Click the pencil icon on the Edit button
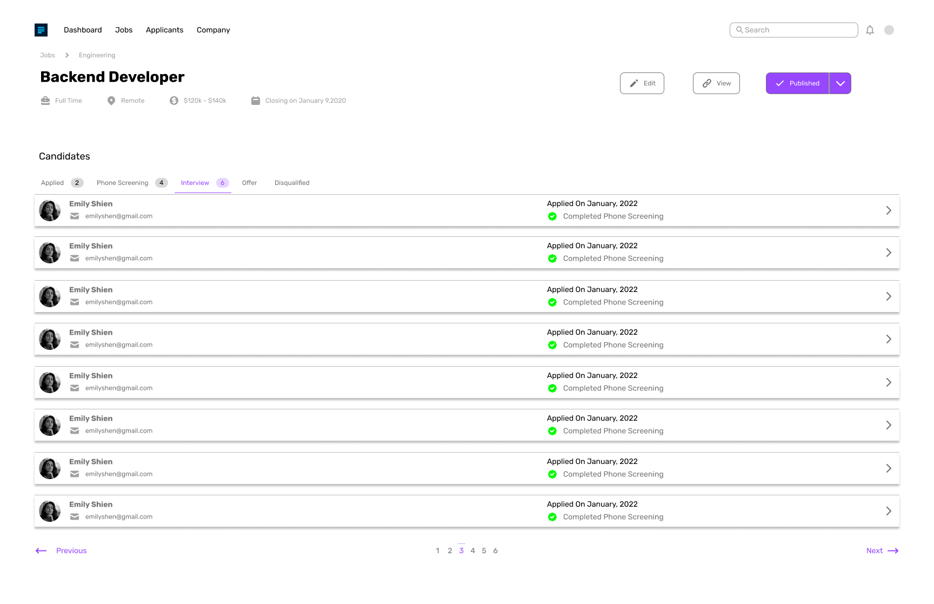934x604 pixels. click(633, 83)
